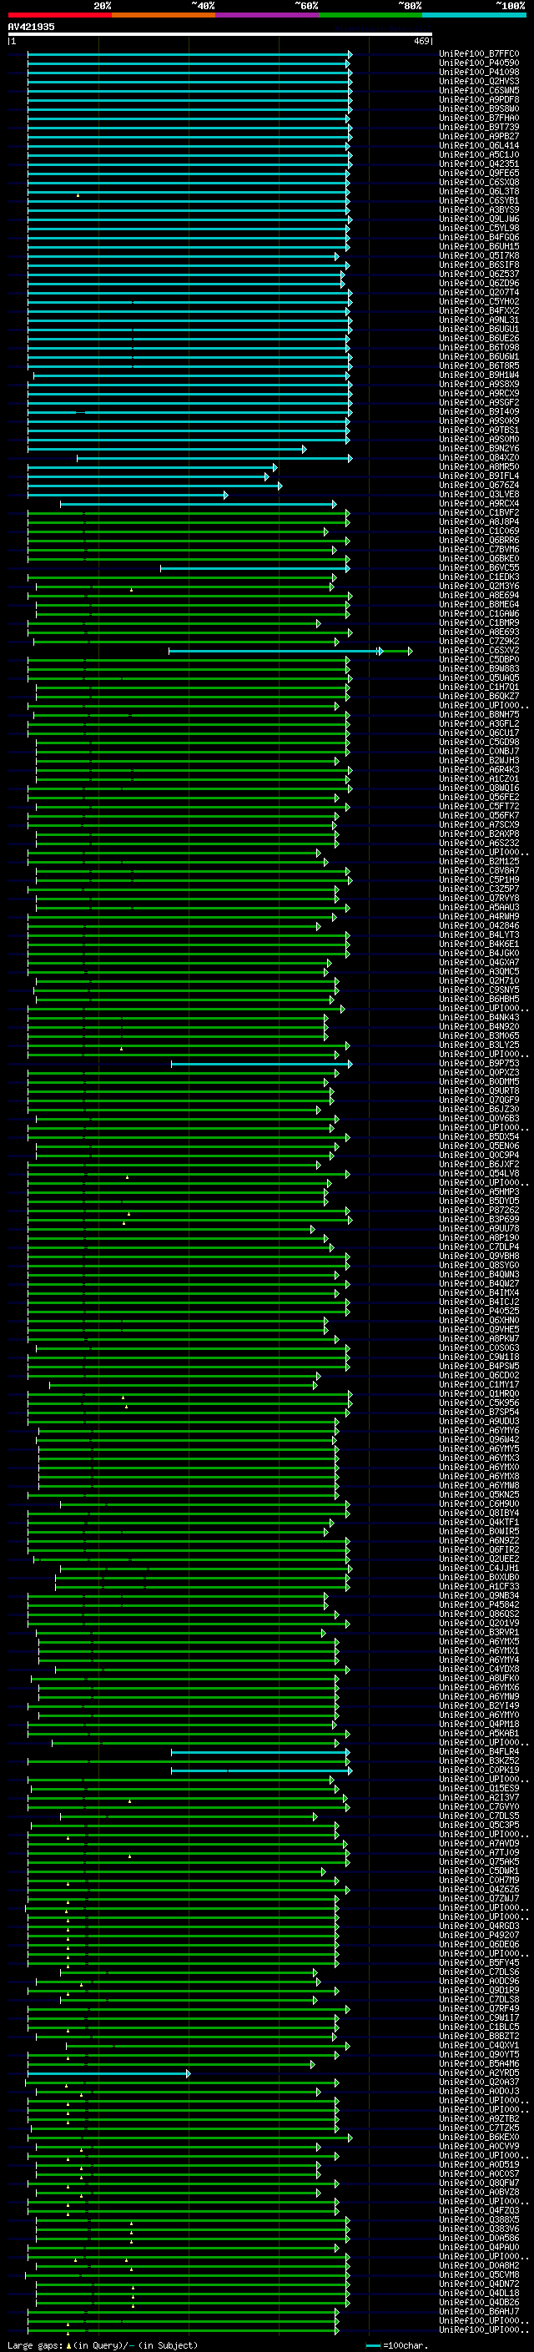
Task: Select the UniRef100_Q1HRQ0 label
Action: click(479, 1394)
